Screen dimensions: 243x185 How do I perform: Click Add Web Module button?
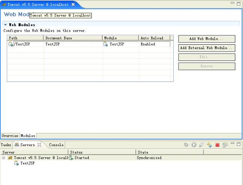pos(207,39)
